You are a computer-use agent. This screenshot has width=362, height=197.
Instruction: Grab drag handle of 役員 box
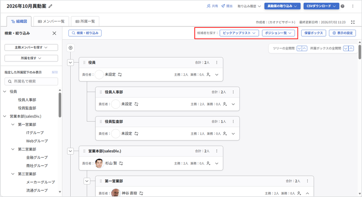[x=84, y=63]
